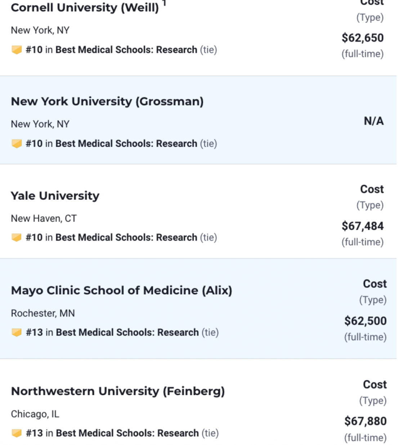
Task: Click the badge icon in New York University row
Action: point(17,144)
